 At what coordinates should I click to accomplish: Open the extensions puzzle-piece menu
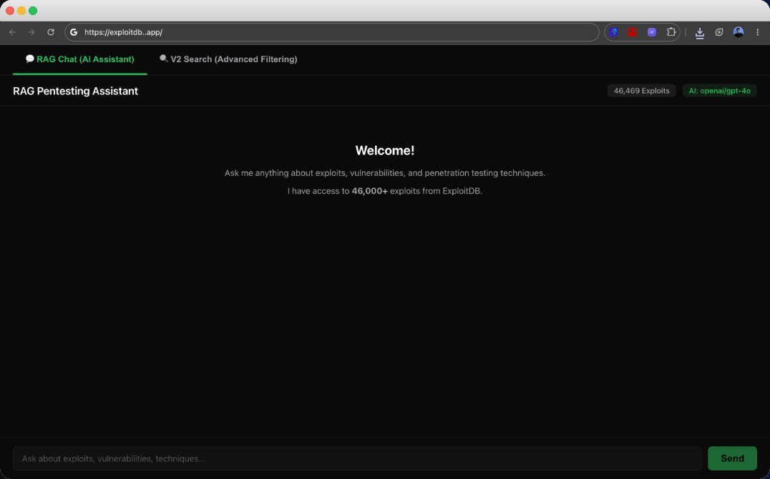point(671,32)
